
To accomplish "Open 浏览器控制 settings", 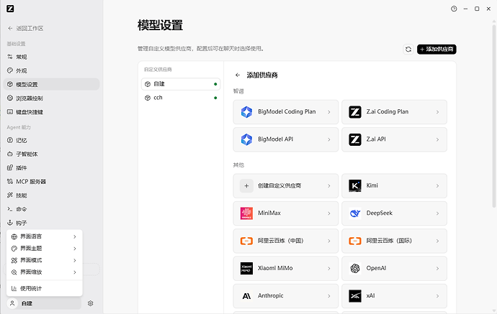I will point(51,98).
